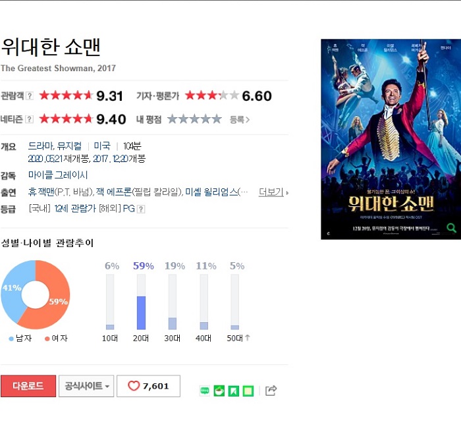Click the green memo square icon
The height and width of the screenshot is (440, 461).
(248, 391)
